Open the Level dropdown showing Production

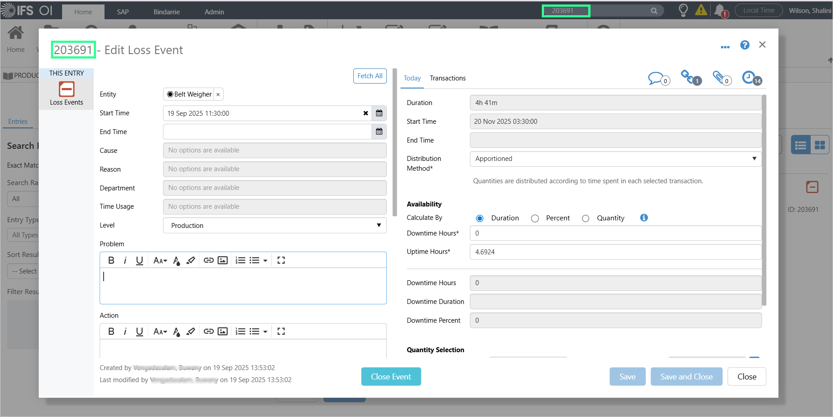(x=274, y=226)
